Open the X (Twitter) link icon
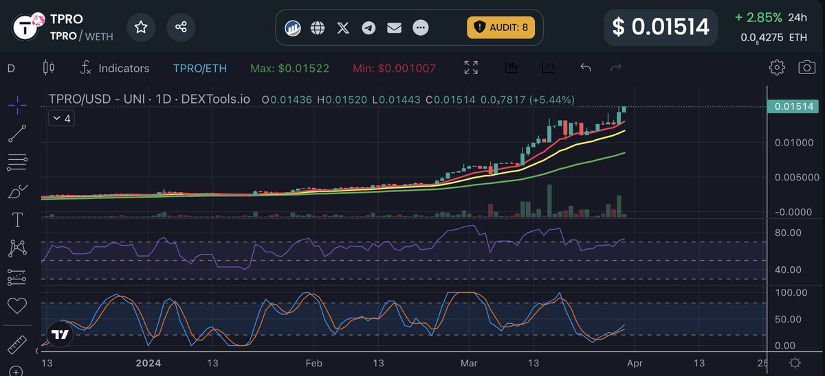The image size is (825, 376). tap(344, 28)
